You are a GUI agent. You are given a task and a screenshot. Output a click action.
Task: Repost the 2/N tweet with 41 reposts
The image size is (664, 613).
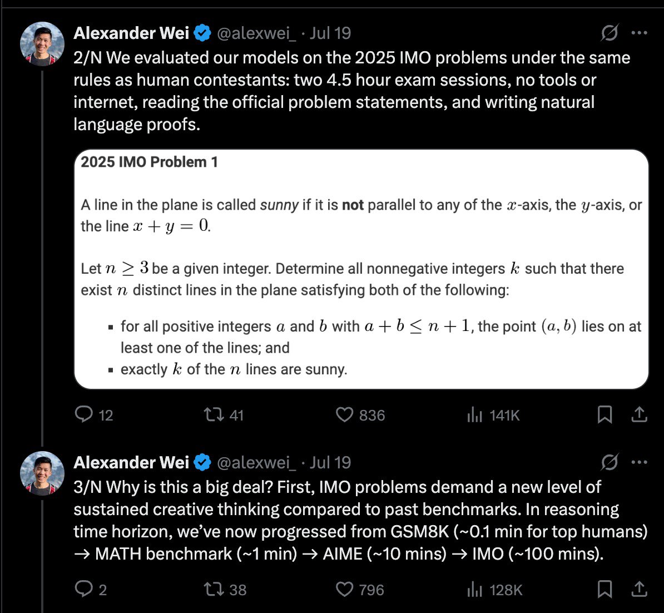(x=212, y=415)
